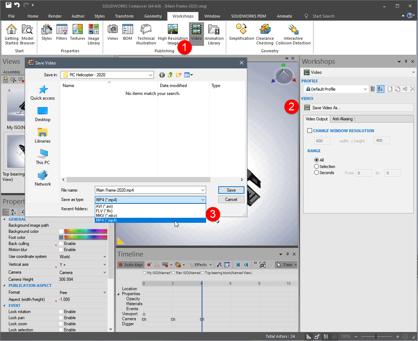Open the Format dropdown in Publication Aspect
The height and width of the screenshot is (341, 418).
[104, 293]
